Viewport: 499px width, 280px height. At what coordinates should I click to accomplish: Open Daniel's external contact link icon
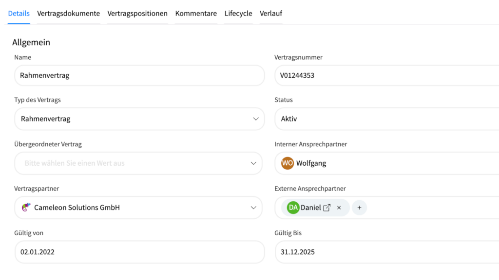point(327,208)
